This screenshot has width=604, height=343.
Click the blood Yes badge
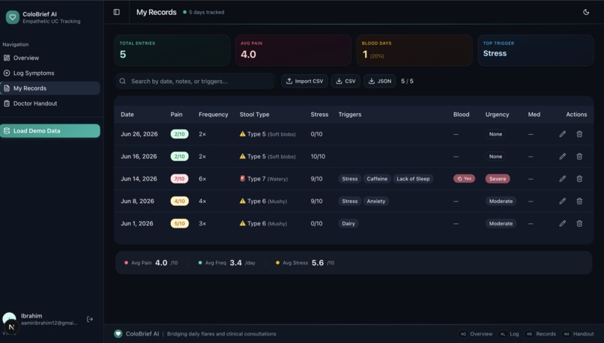point(464,179)
